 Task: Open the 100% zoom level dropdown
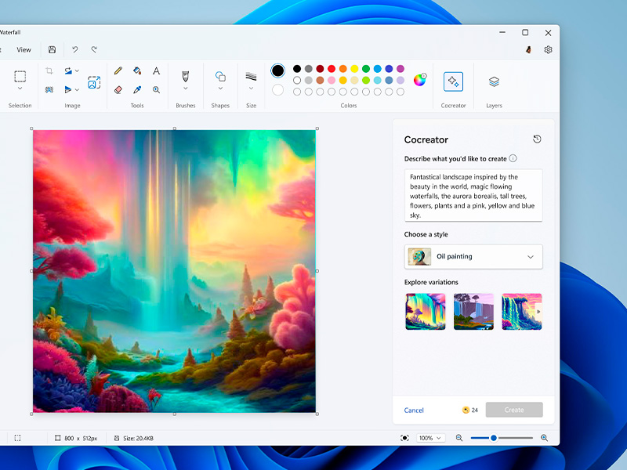(x=429, y=438)
